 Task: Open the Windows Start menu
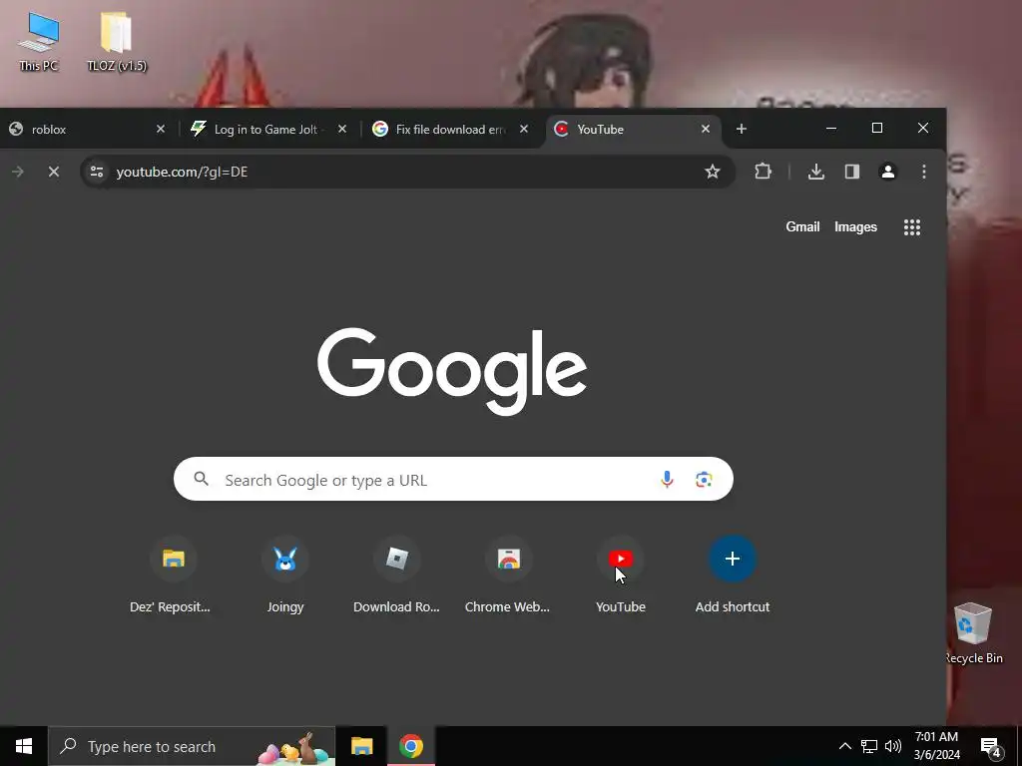24,746
